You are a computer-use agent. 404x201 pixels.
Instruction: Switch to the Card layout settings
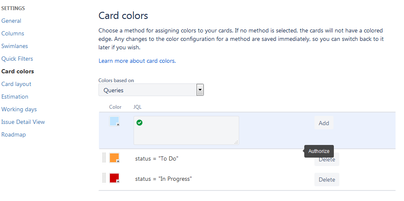click(16, 84)
